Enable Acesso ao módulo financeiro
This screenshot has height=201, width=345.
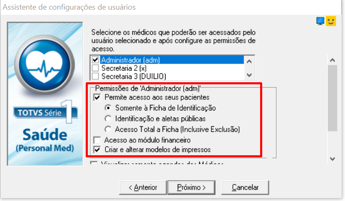pyautogui.click(x=97, y=140)
